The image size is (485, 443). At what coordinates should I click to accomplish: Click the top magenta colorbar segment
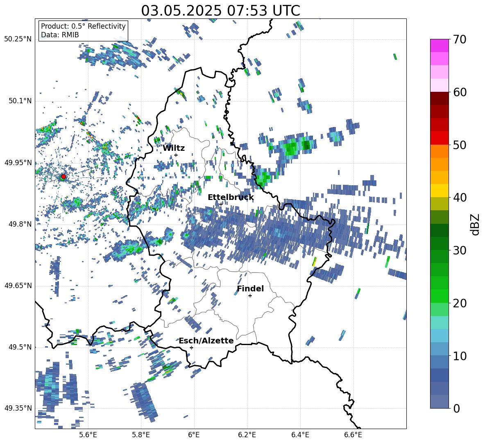(439, 46)
